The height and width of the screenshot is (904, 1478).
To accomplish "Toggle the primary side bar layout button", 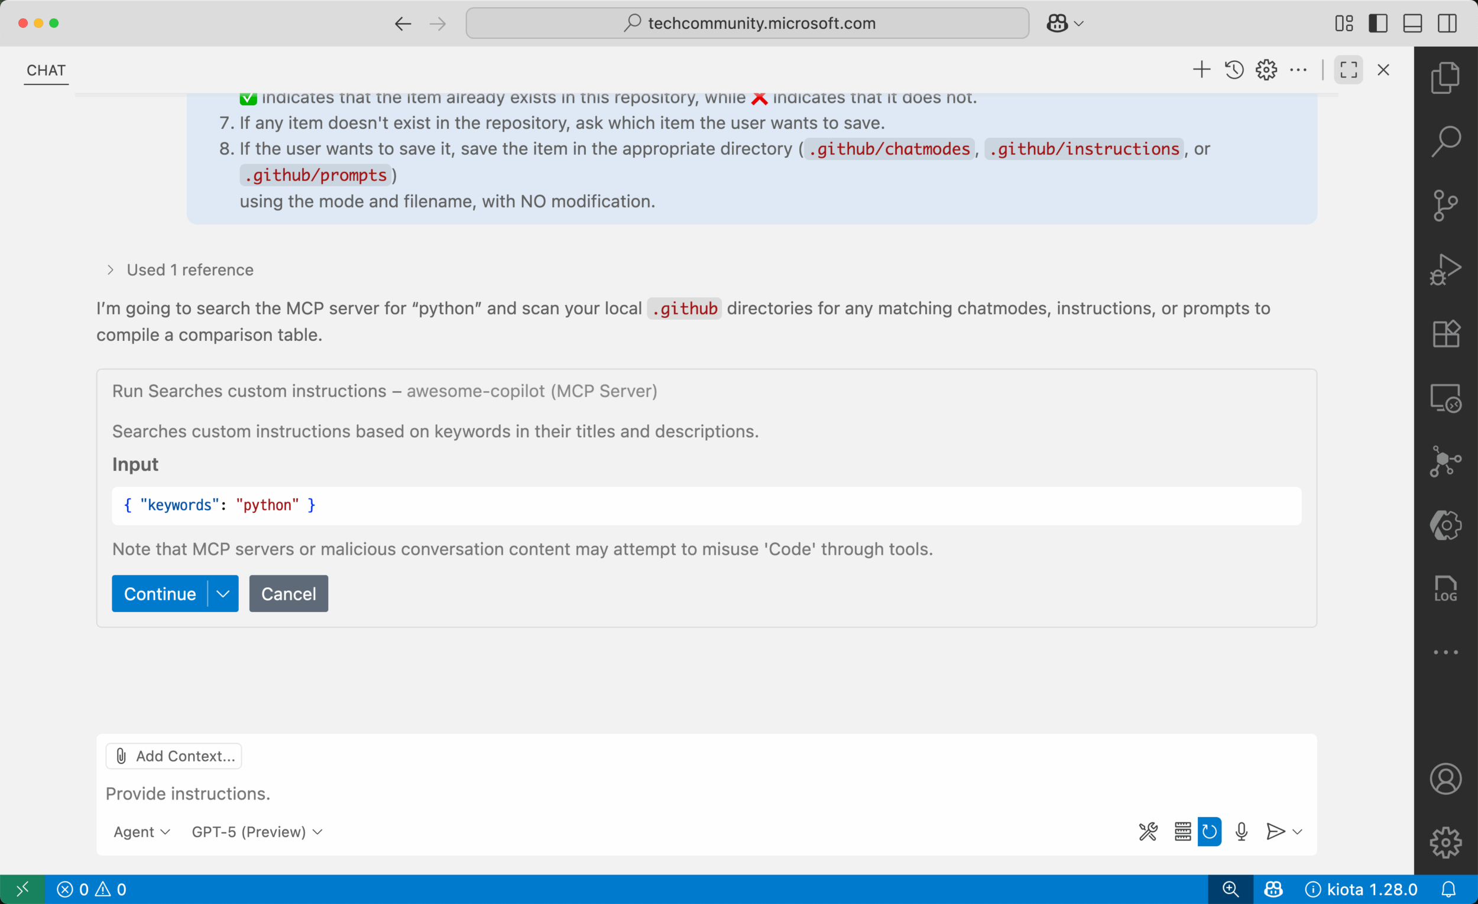I will pyautogui.click(x=1378, y=24).
